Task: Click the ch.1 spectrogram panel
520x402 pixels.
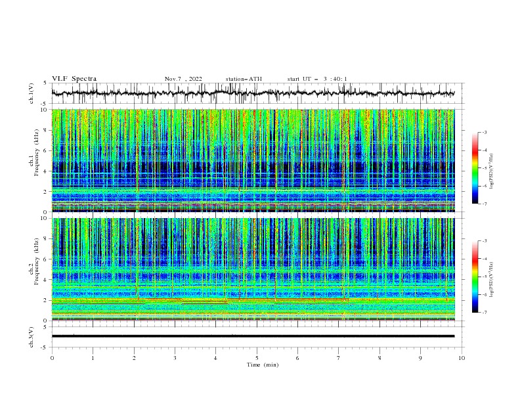Action: (x=253, y=160)
